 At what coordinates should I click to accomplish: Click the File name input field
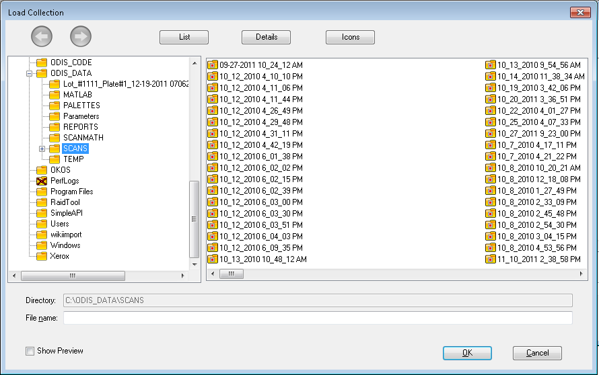[318, 318]
